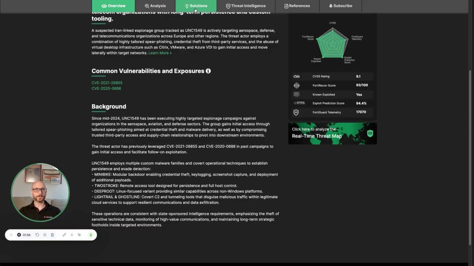Screen dimensions: 474x266
Task: Open the Solutions tab
Action: click(x=196, y=6)
